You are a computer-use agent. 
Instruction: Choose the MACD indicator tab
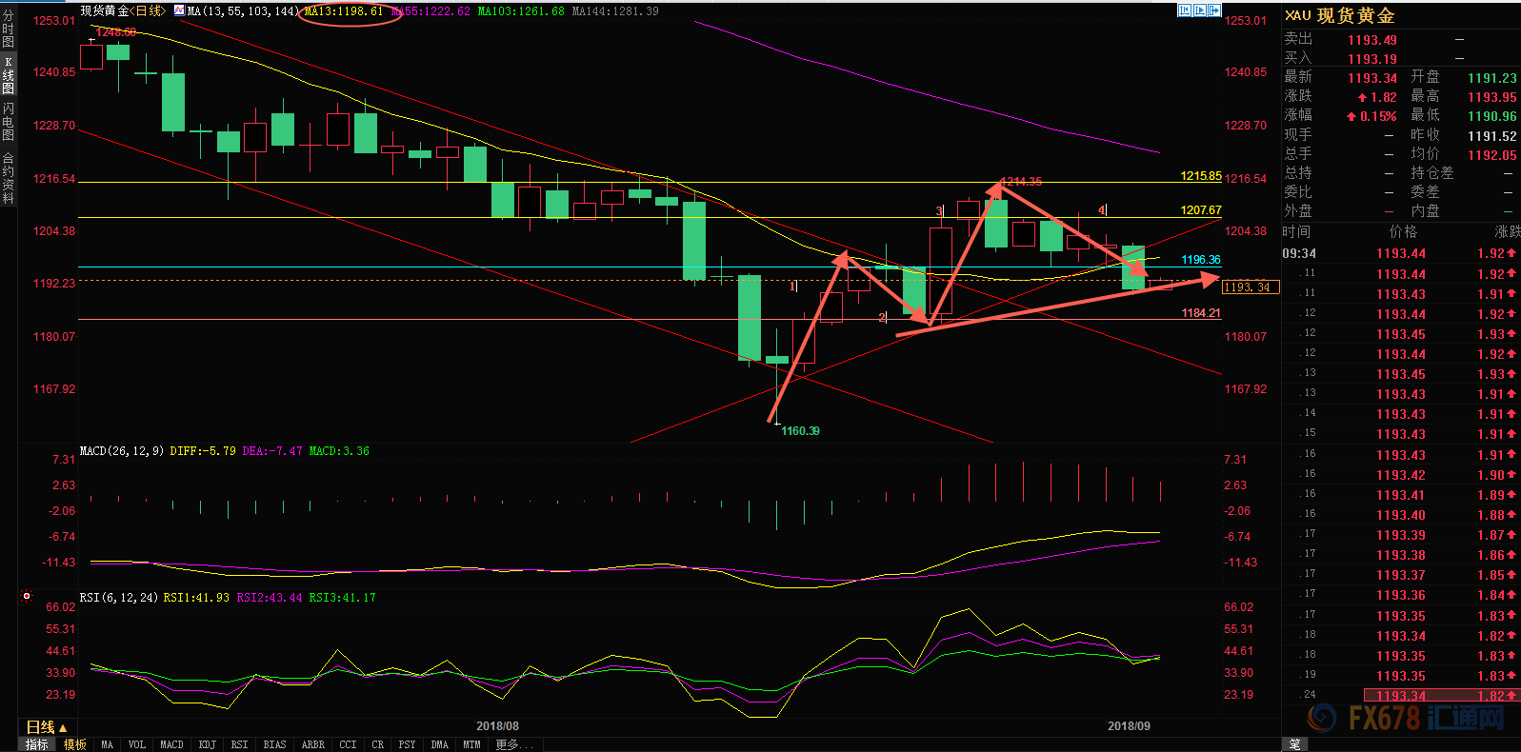pos(171,744)
